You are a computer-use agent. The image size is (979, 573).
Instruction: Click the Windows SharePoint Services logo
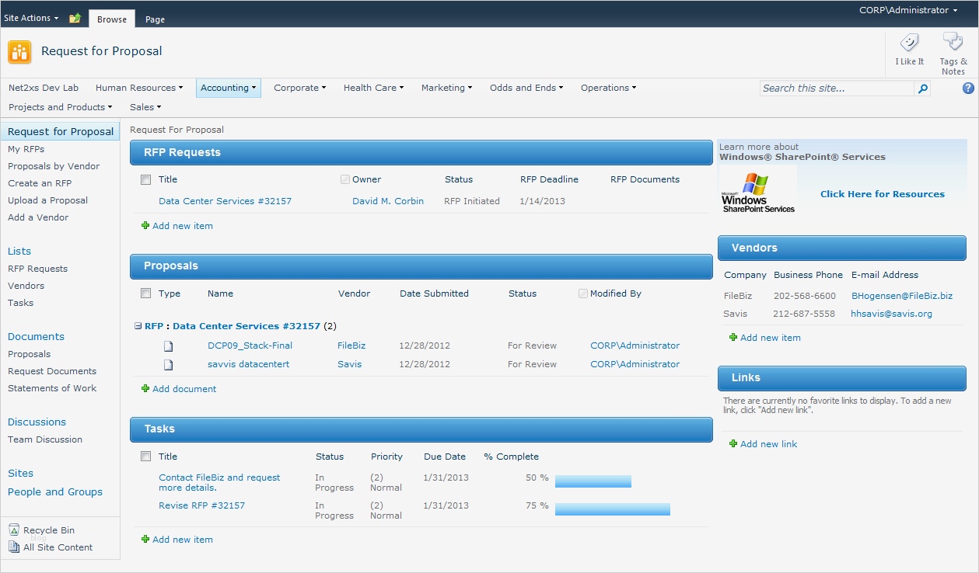coord(758,193)
